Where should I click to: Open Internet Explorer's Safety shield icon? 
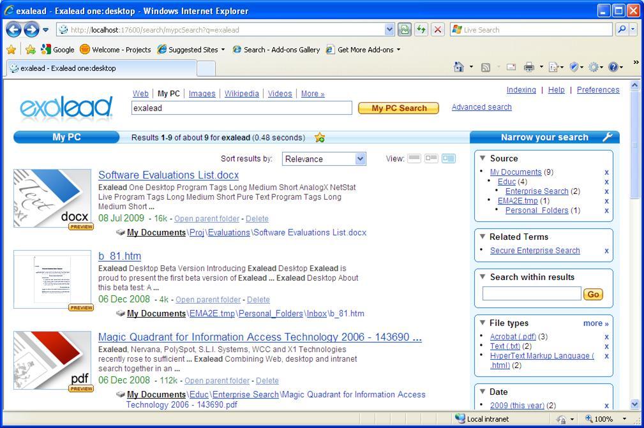tap(573, 67)
